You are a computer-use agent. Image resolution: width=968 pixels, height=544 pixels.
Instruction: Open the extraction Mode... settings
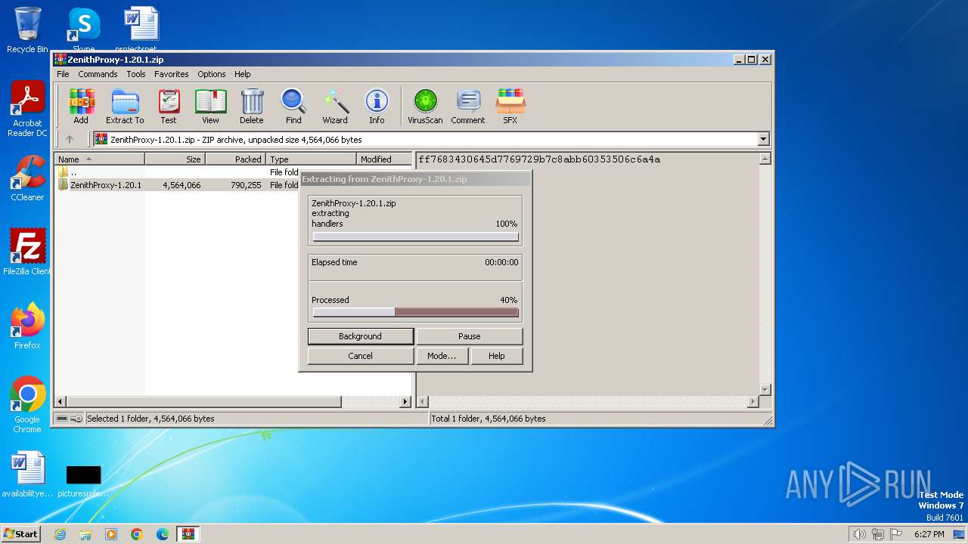click(x=441, y=356)
